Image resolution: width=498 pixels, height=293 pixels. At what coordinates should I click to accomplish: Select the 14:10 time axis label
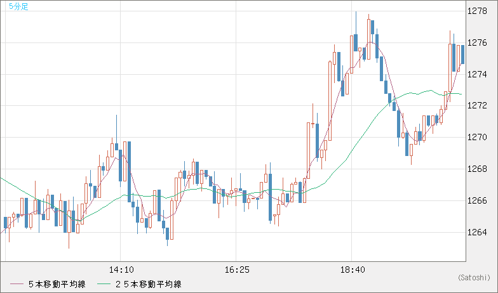[x=121, y=270]
